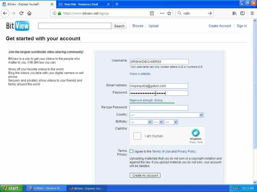Open the Library icon in toolbar
The image size is (257, 192).
pyautogui.click(x=234, y=13)
